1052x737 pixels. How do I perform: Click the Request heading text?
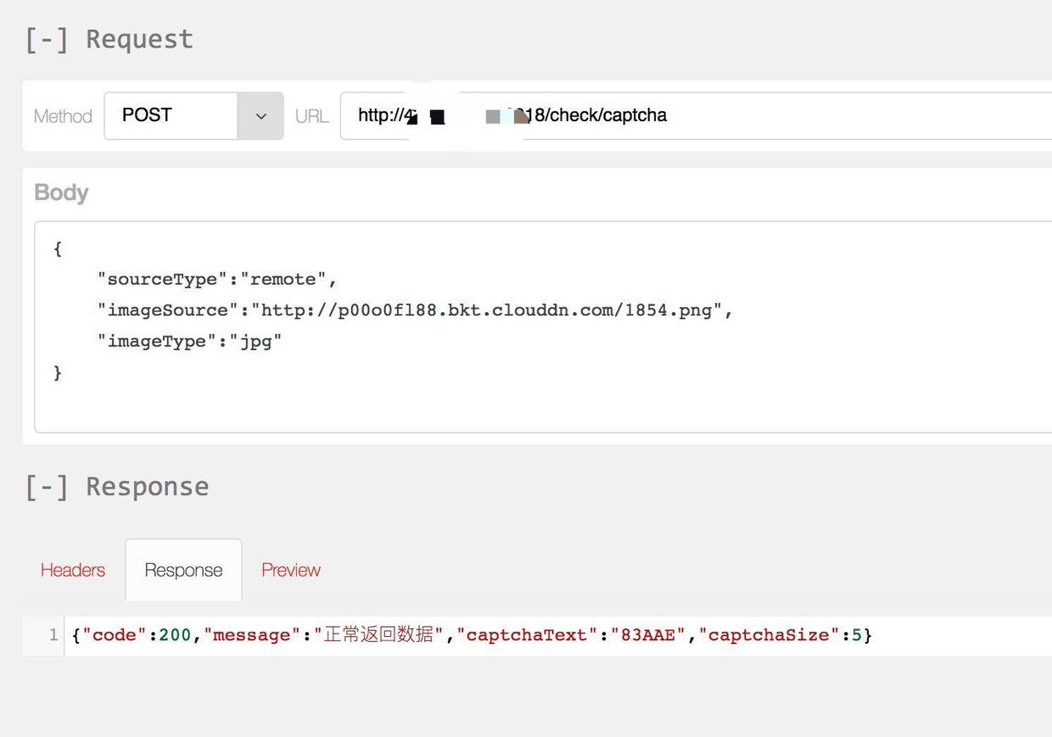tap(139, 40)
